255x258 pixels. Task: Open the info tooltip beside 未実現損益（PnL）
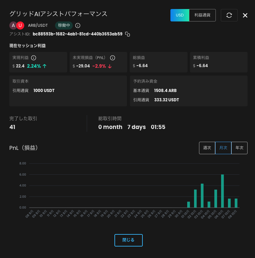[113, 58]
